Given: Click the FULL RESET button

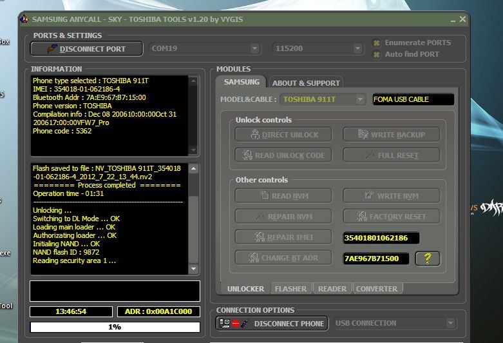Looking at the screenshot, I should click(x=392, y=155).
